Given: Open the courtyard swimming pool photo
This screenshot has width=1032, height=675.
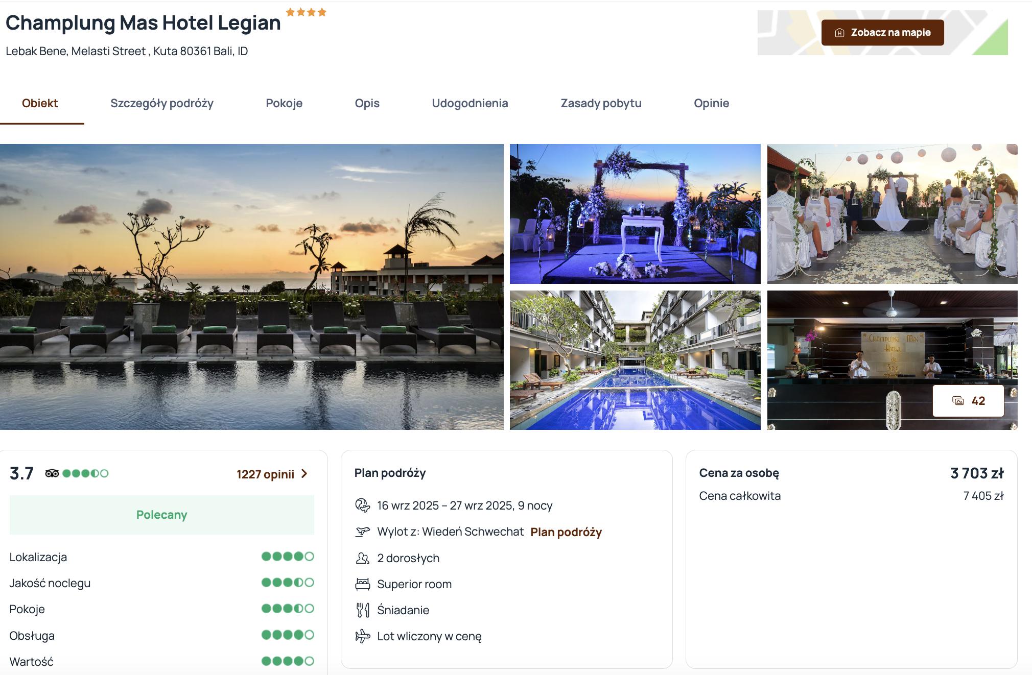Looking at the screenshot, I should 635,360.
